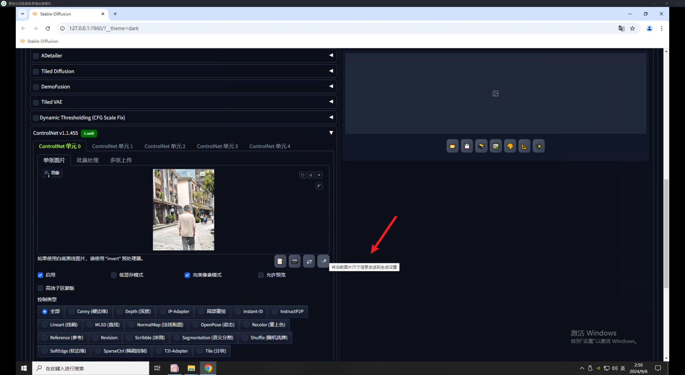Enable the ADetailer checkbox

click(36, 56)
